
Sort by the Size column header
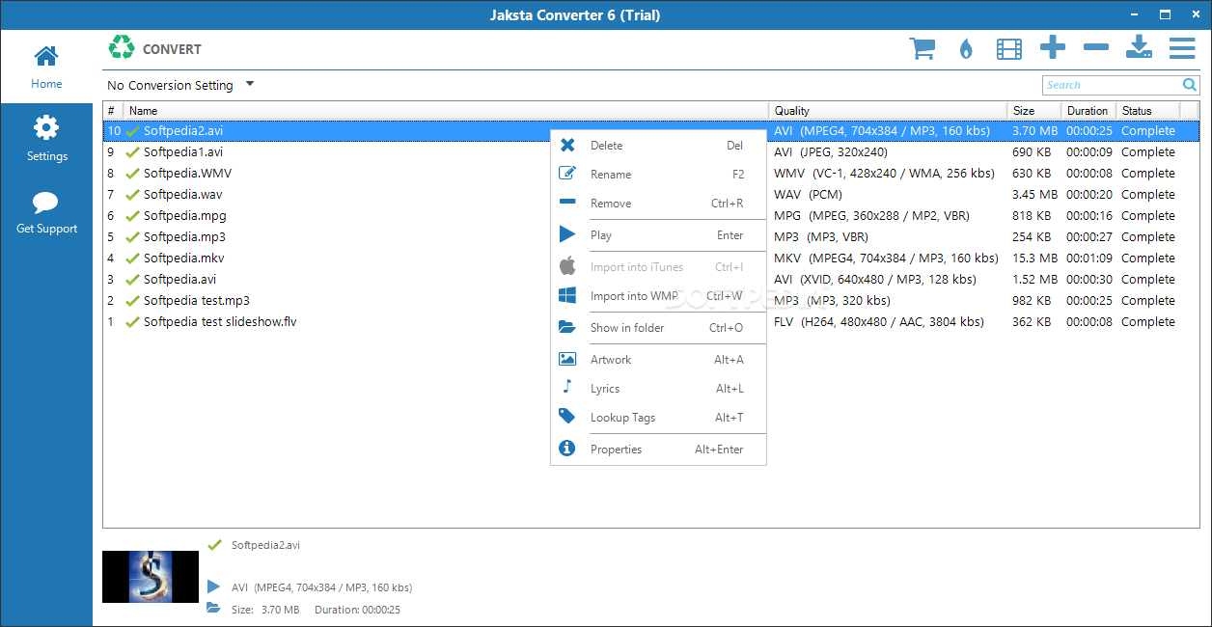coord(1033,111)
